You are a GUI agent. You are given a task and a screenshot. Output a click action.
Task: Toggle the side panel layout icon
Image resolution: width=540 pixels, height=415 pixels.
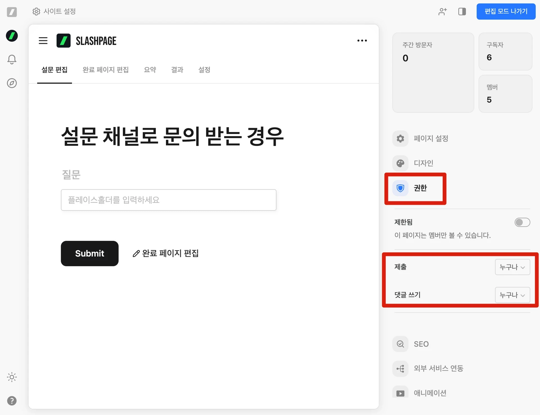point(462,12)
